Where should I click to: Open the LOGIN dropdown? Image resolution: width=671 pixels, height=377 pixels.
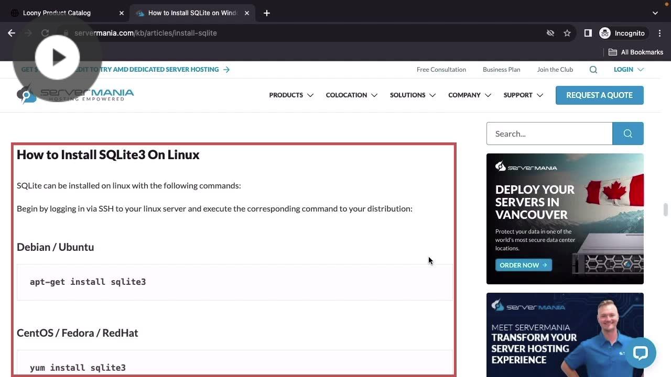coord(628,70)
